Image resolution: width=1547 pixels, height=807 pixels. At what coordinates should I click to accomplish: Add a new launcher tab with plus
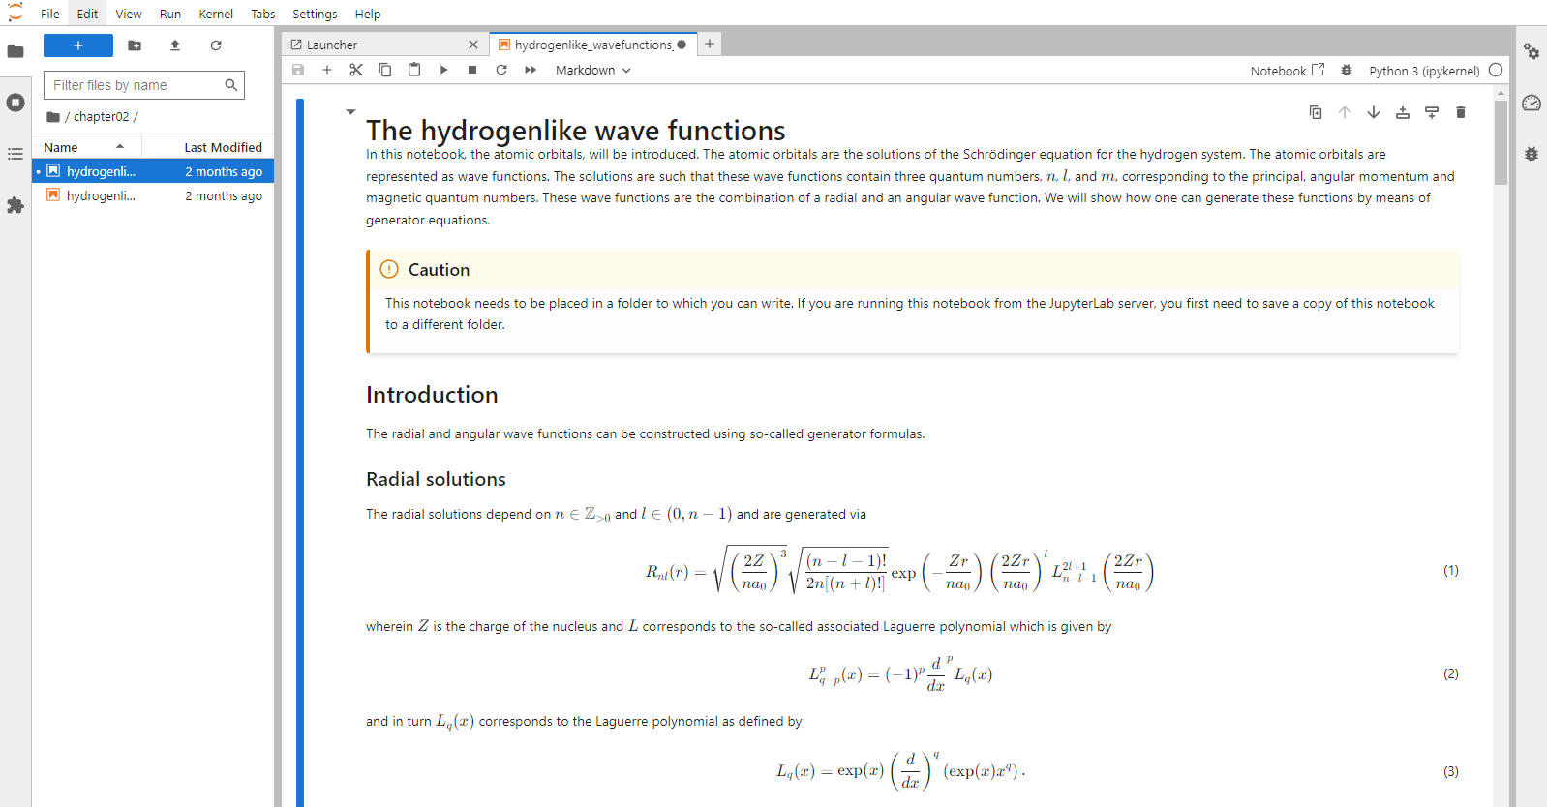point(710,44)
